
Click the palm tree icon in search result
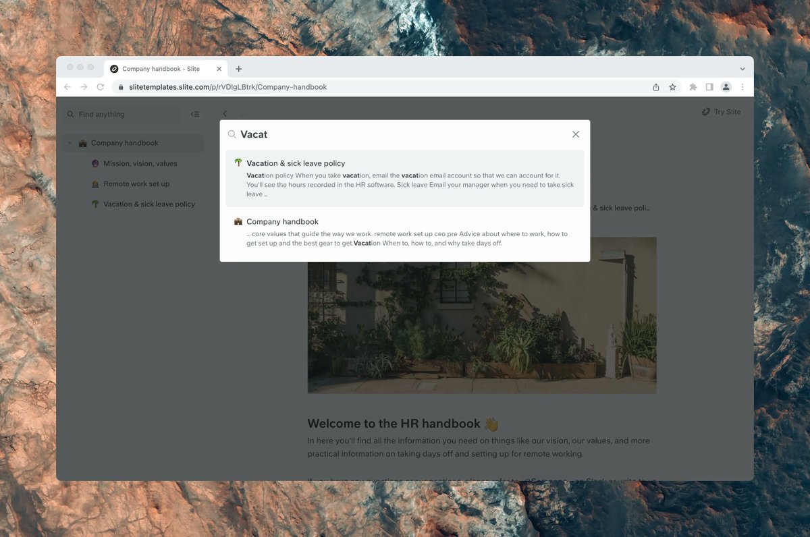[238, 163]
